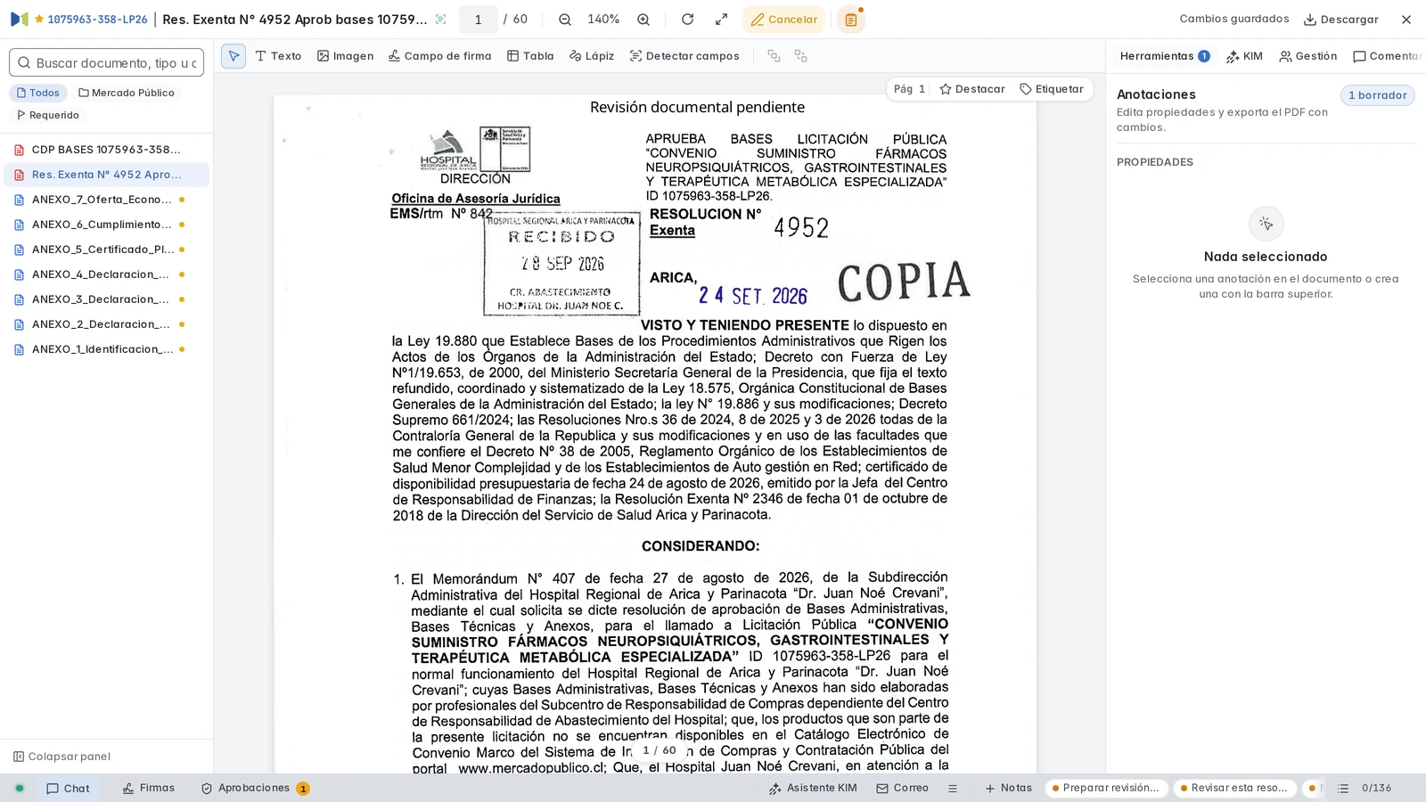Add Notas from the bottom bar
Screen dimensions: 1426x802
[1008, 789]
